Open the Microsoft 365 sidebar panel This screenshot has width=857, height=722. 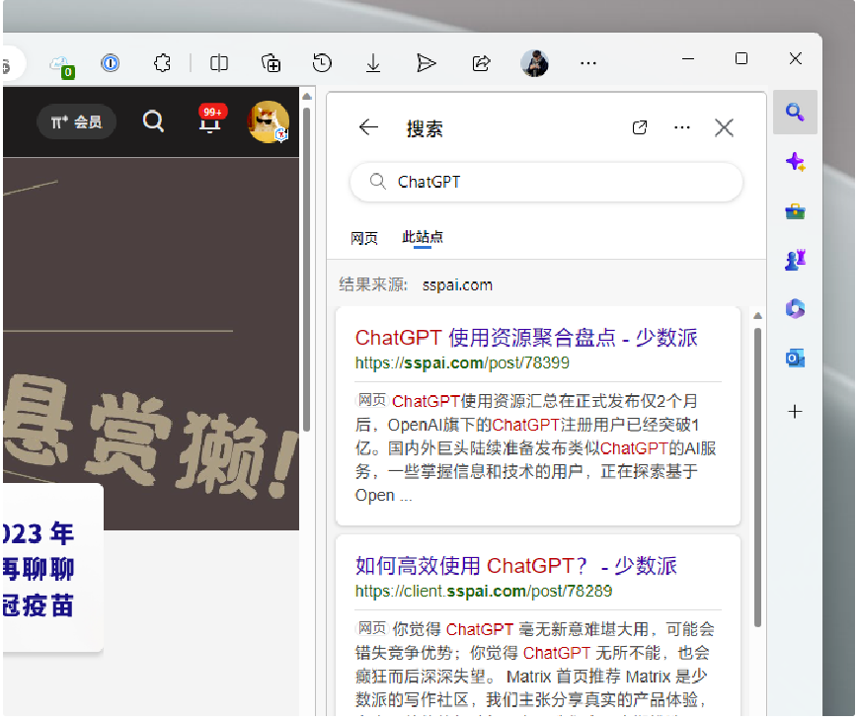coord(795,309)
